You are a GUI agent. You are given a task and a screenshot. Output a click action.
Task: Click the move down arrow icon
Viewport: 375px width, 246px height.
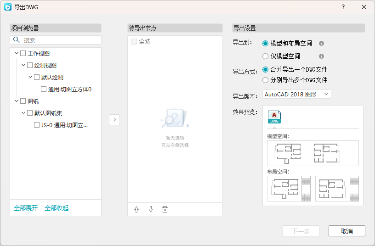click(x=151, y=209)
